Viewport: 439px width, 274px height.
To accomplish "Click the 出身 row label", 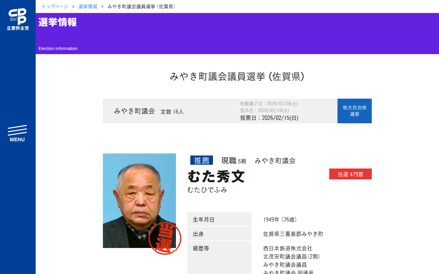I will pos(219,234).
